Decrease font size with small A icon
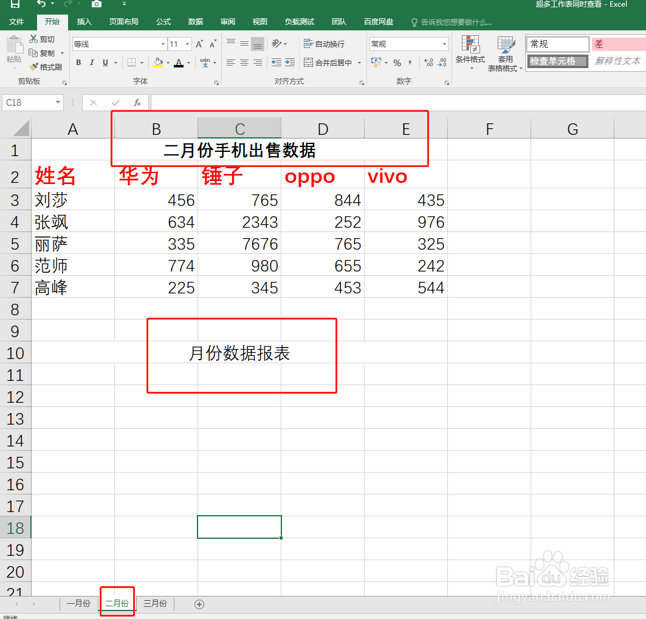 pos(213,44)
